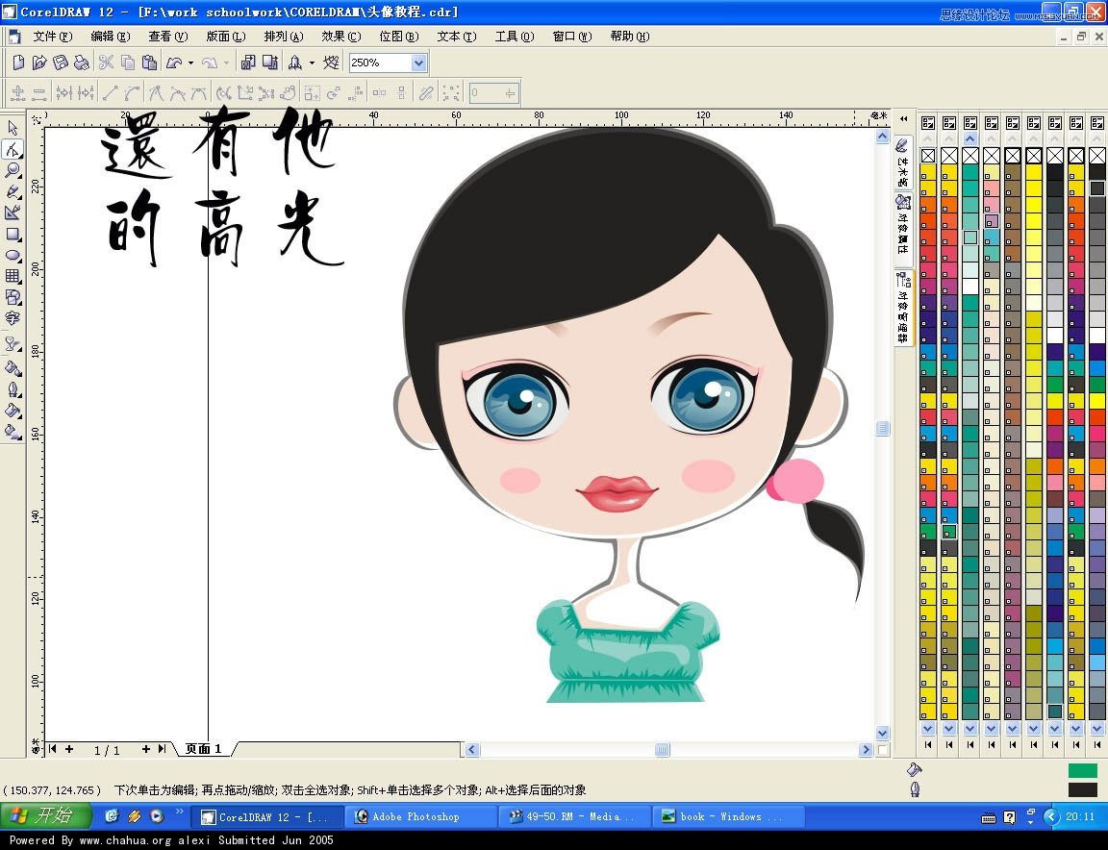Switch to Adobe Photoshop in the taskbar
Image resolution: width=1108 pixels, height=850 pixels.
[x=420, y=815]
